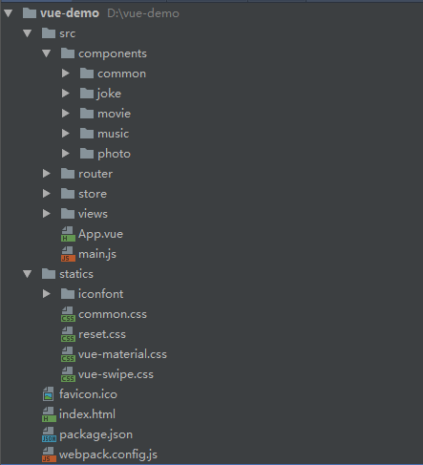Viewport: 423px width, 465px height.
Task: Select the photo folder label
Action: tap(114, 154)
